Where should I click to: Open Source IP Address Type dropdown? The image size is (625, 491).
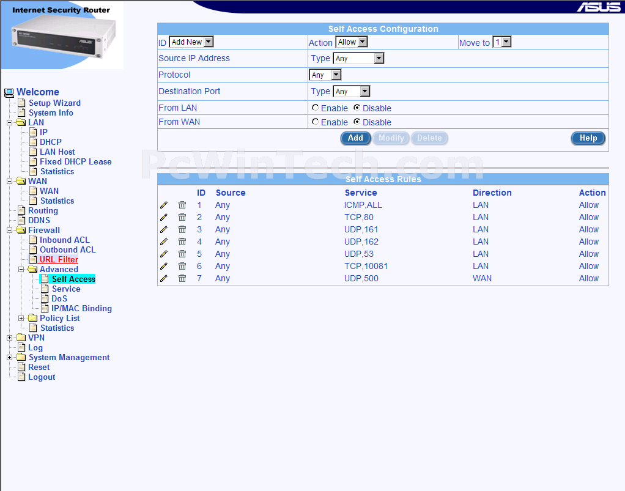point(358,59)
